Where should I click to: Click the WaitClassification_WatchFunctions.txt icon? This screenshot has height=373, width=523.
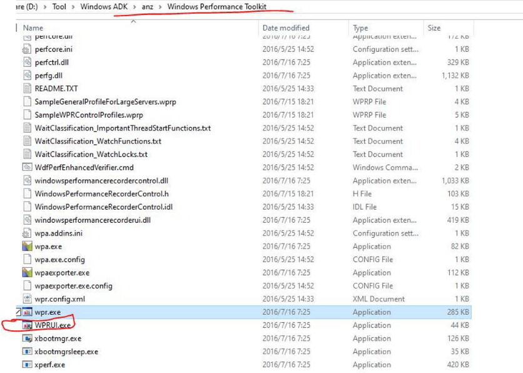[27, 141]
